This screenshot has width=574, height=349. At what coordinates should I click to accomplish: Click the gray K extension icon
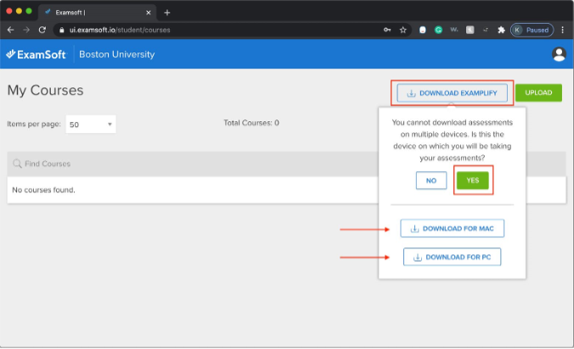point(470,30)
